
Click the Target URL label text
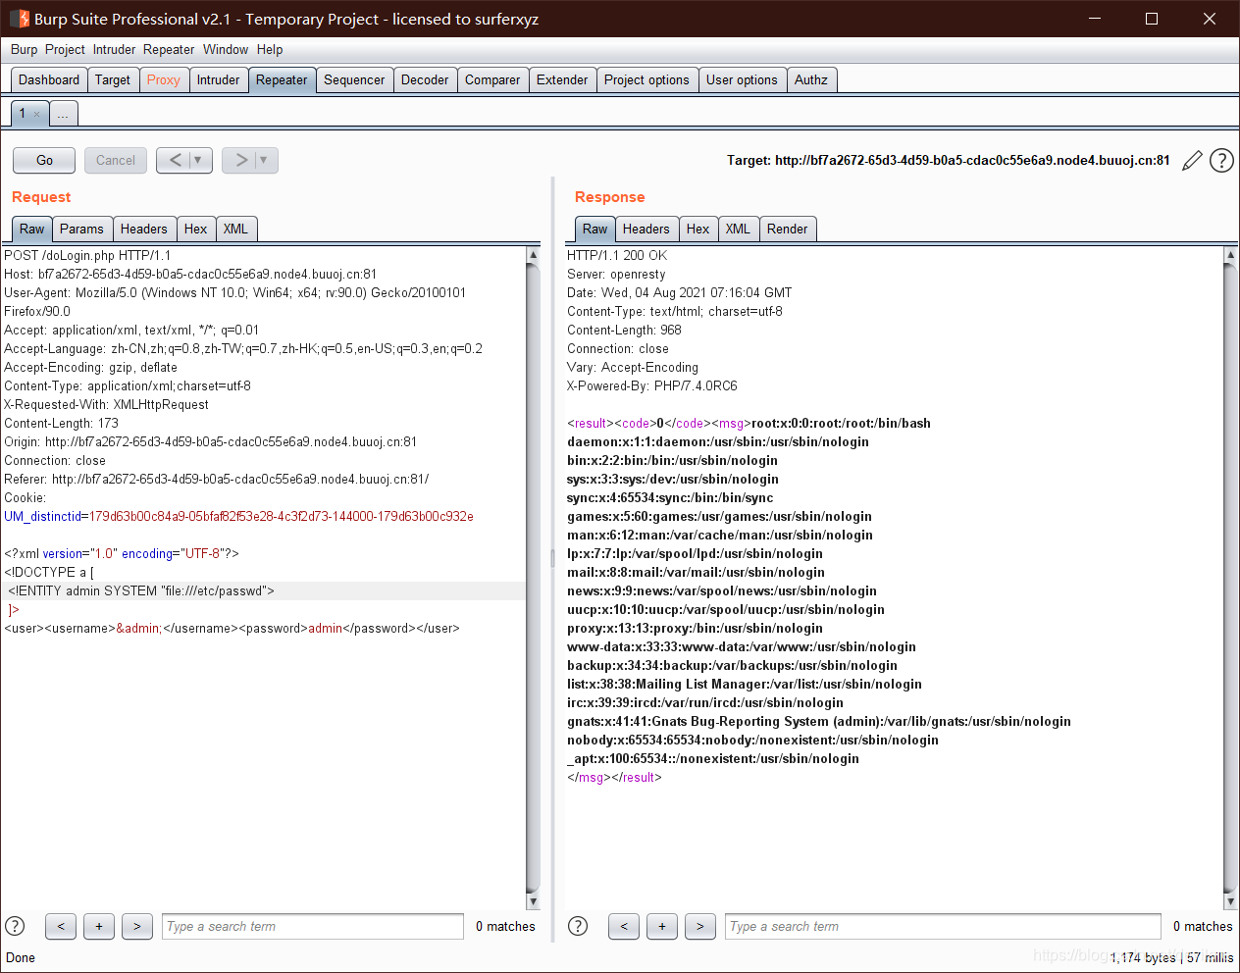tap(948, 161)
